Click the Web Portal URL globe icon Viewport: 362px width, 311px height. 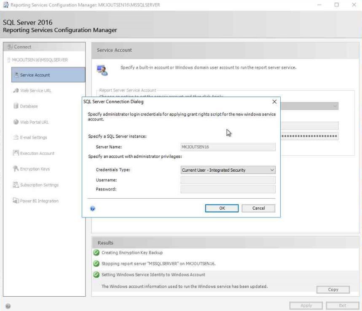[16, 122]
